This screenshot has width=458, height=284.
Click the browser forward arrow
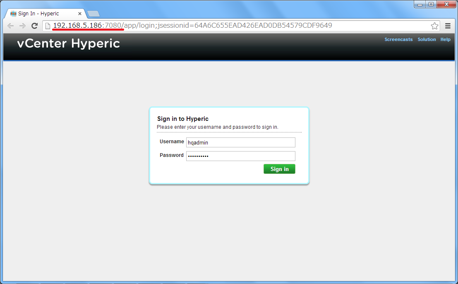[x=22, y=26]
